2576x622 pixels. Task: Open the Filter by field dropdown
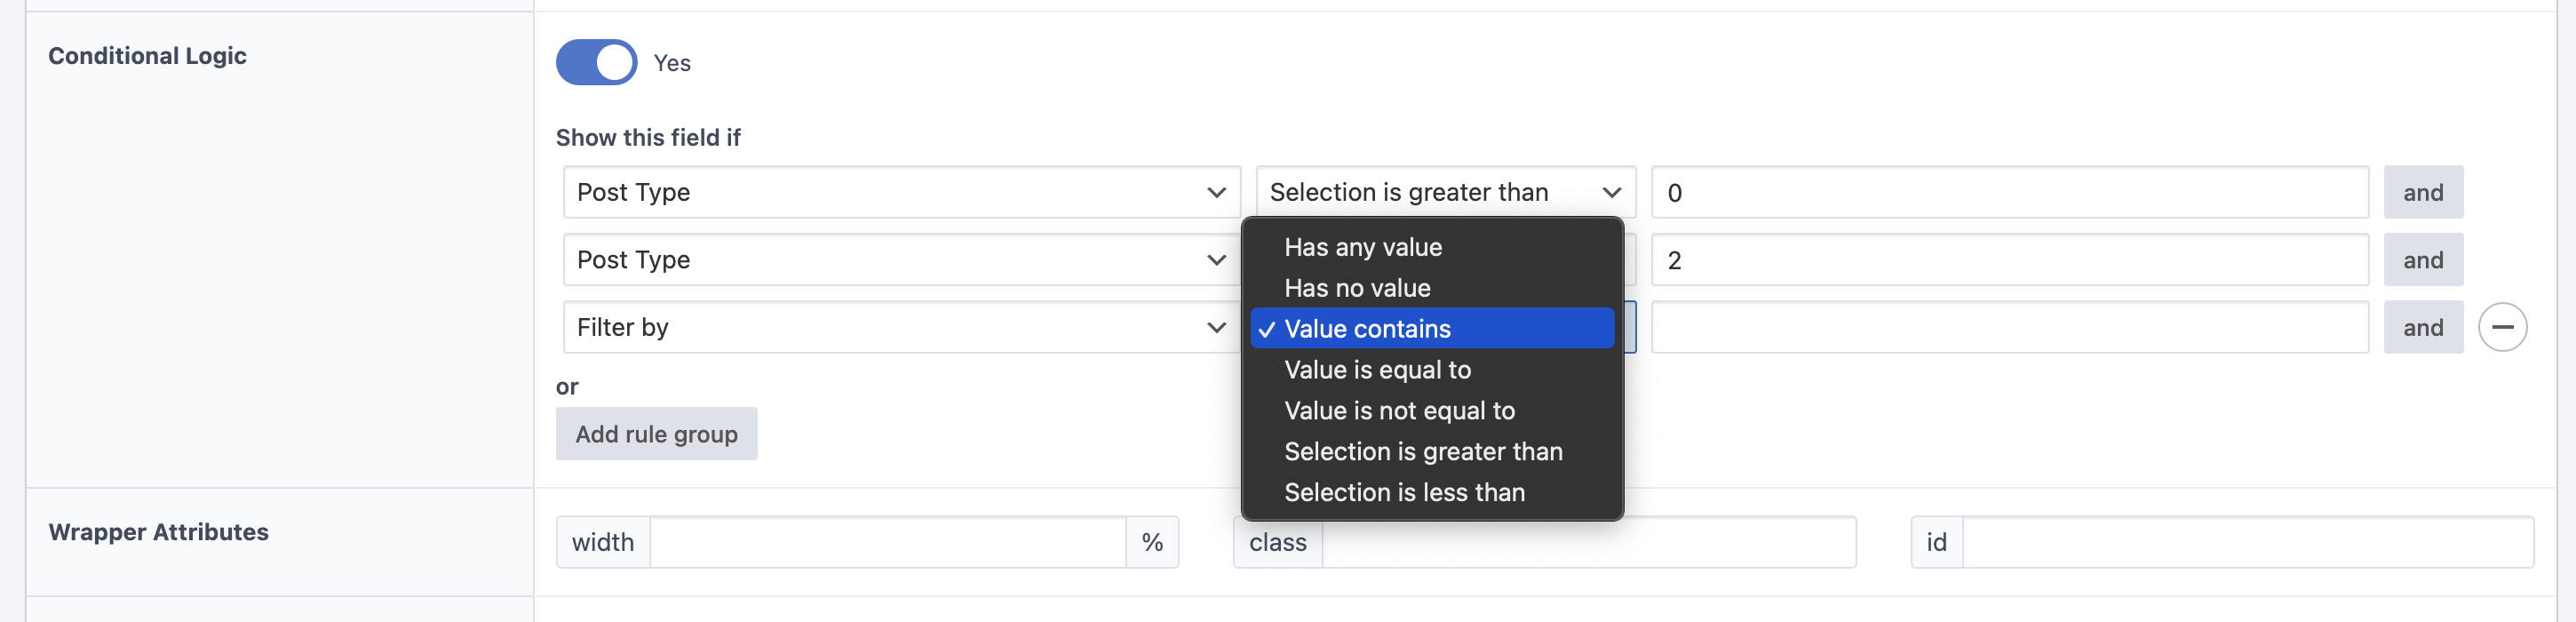[897, 326]
